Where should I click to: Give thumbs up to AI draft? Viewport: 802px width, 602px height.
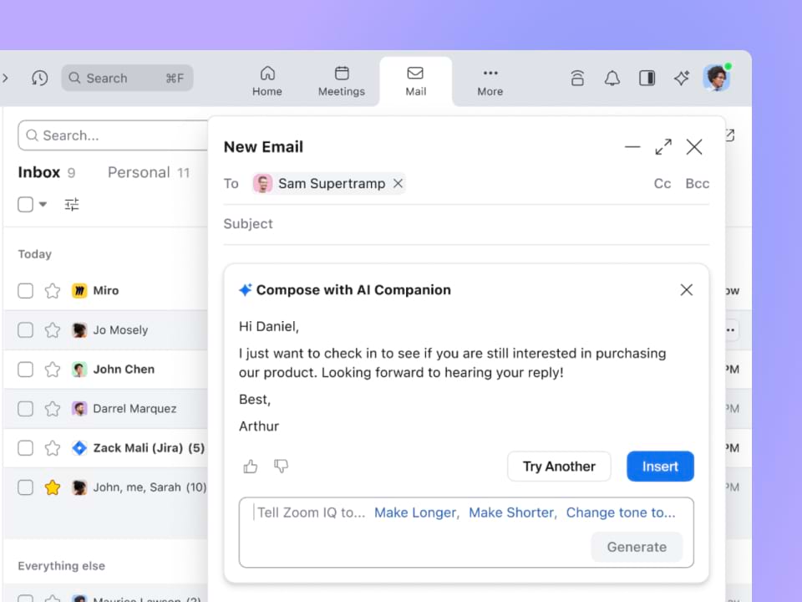[x=251, y=467]
